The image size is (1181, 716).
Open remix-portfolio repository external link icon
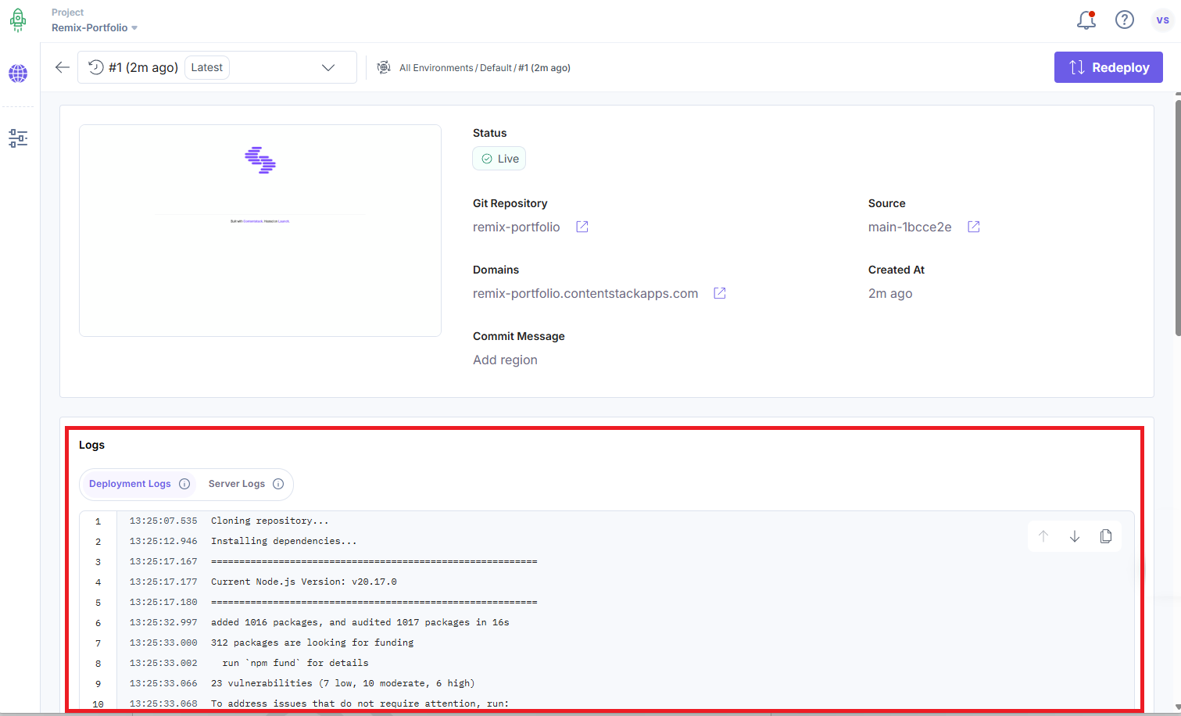point(582,227)
